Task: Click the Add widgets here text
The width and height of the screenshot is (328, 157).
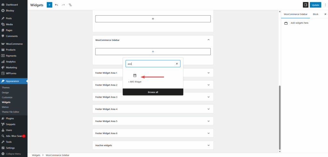Action: [300, 23]
